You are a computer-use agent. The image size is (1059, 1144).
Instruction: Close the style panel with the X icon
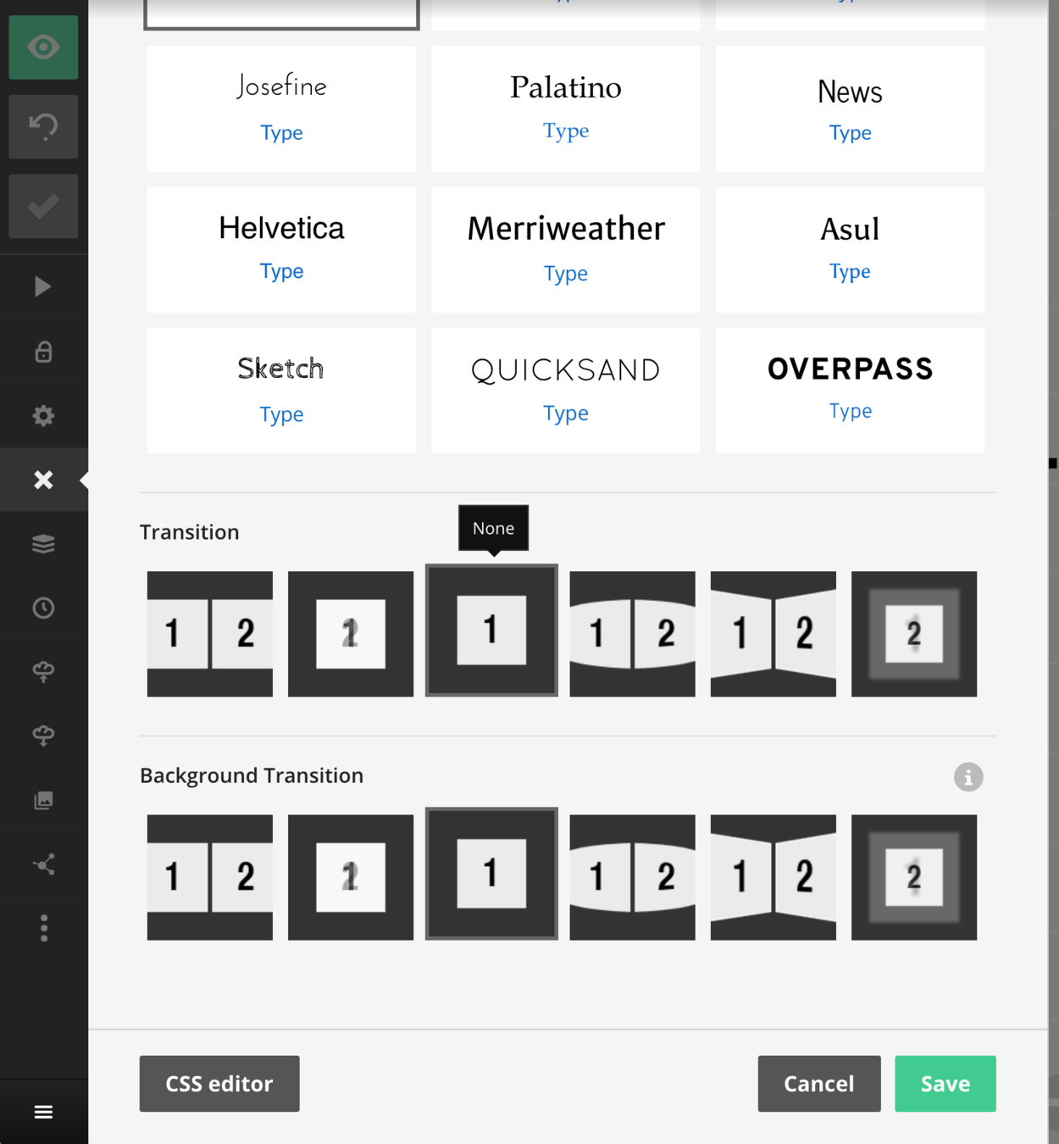point(43,480)
